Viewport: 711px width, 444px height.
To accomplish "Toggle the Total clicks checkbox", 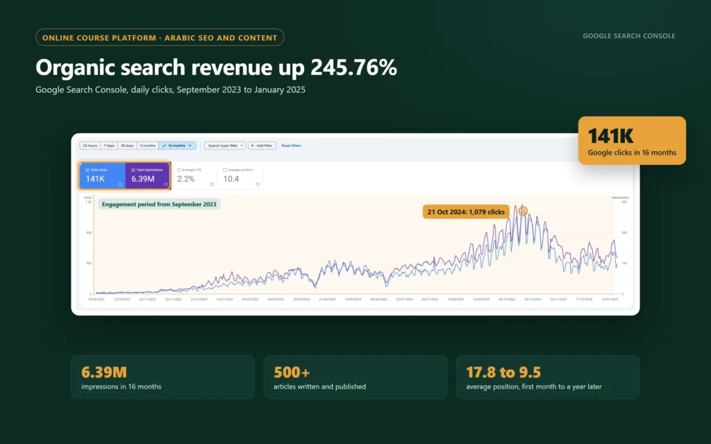I will pyautogui.click(x=87, y=170).
